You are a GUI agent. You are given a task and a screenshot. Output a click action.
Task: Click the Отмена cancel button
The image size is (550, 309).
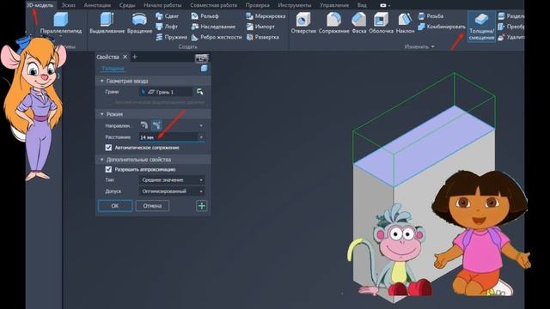tap(152, 206)
